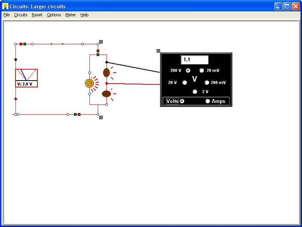Click the white node above the yellow bulb
302x227 pixels.
[x=89, y=73]
